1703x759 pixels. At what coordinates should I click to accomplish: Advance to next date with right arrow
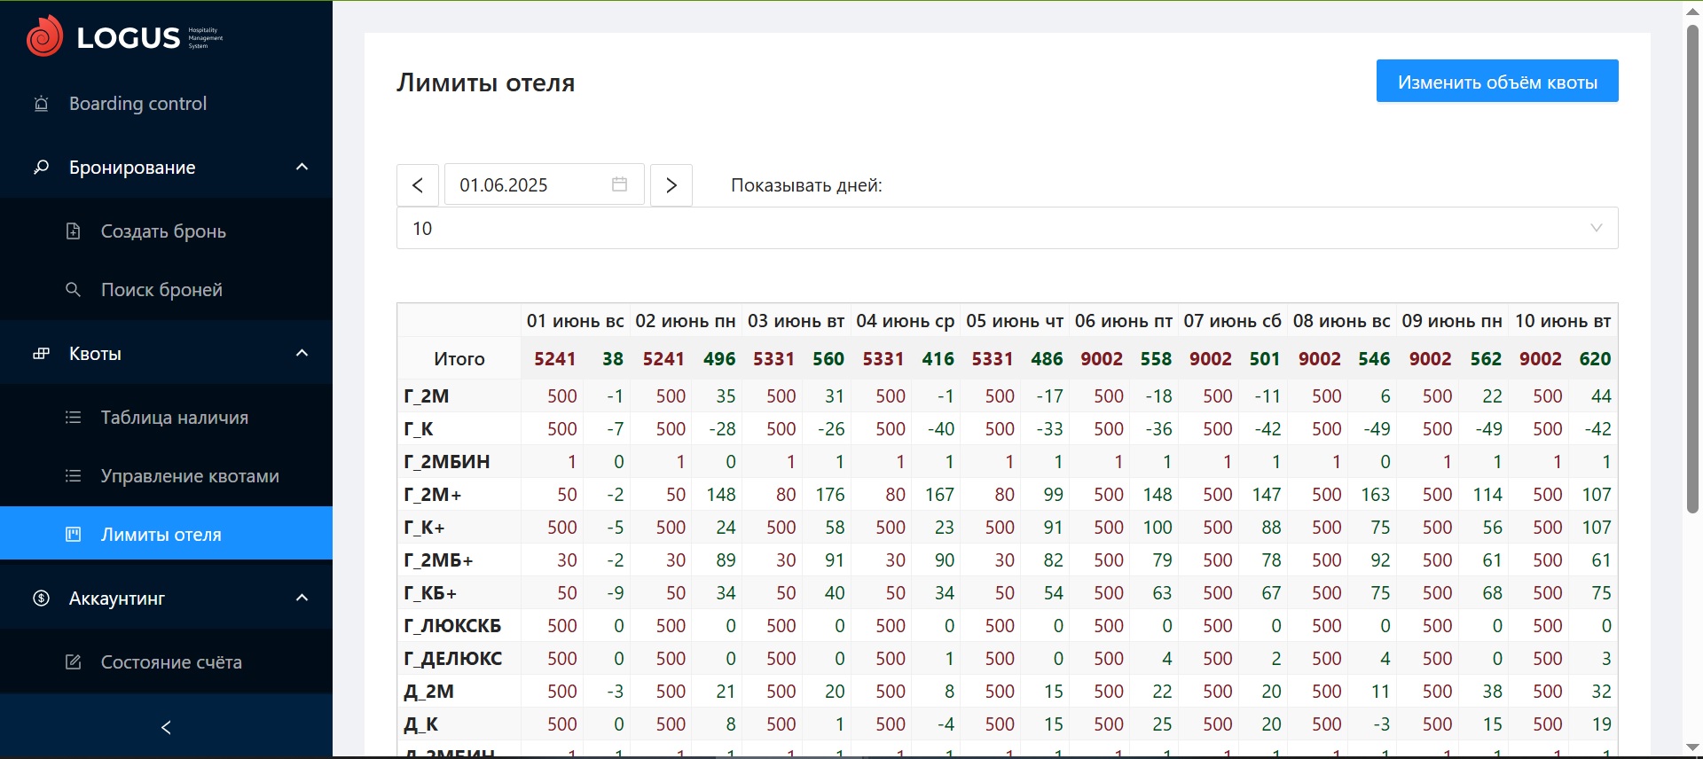coord(671,185)
